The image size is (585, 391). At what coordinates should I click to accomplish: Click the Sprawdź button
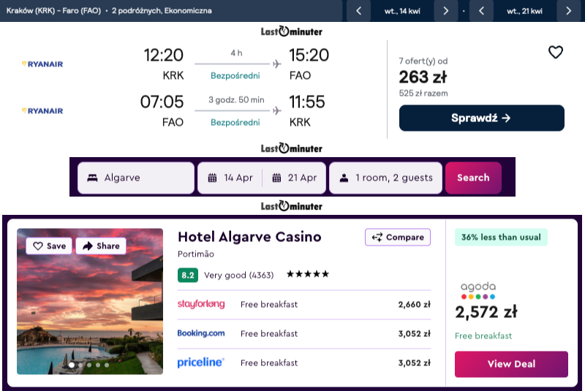tap(481, 118)
